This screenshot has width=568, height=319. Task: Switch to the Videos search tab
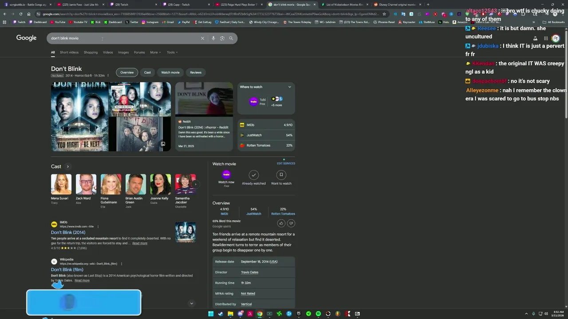pyautogui.click(x=108, y=52)
